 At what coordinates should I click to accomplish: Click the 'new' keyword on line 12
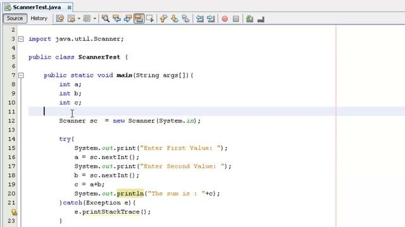[x=119, y=120]
